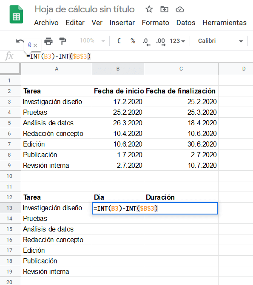
Task: Select row 13 header
Action: click(9, 208)
